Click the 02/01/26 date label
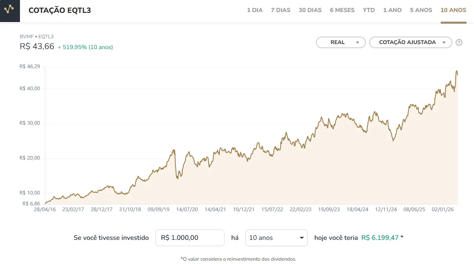Screen dimensions: 474x264 click(442, 210)
